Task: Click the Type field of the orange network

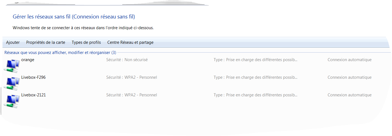Action: tap(255, 60)
